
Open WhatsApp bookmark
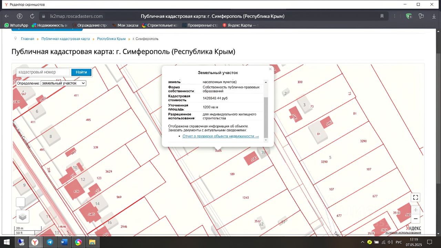(16, 25)
